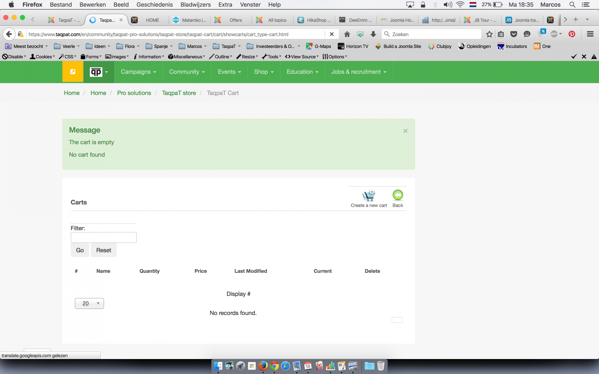Open the Disable developer toolbar menu
The width and height of the screenshot is (599, 374).
coord(14,57)
